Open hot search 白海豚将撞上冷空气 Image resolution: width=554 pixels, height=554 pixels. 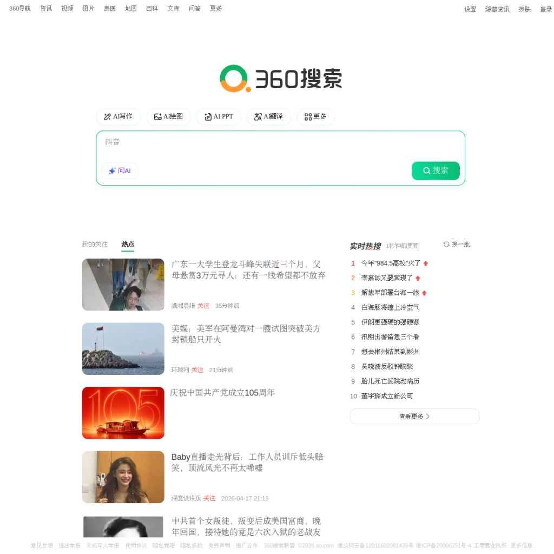pyautogui.click(x=391, y=307)
